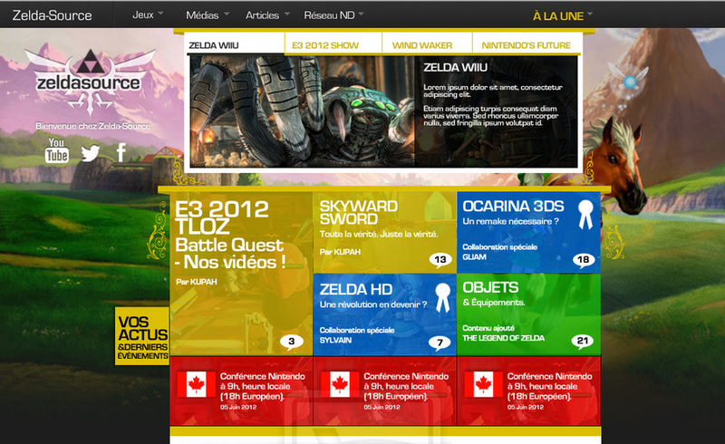Open the Facebook icon link
Image resolution: width=725 pixels, height=444 pixels.
[121, 152]
